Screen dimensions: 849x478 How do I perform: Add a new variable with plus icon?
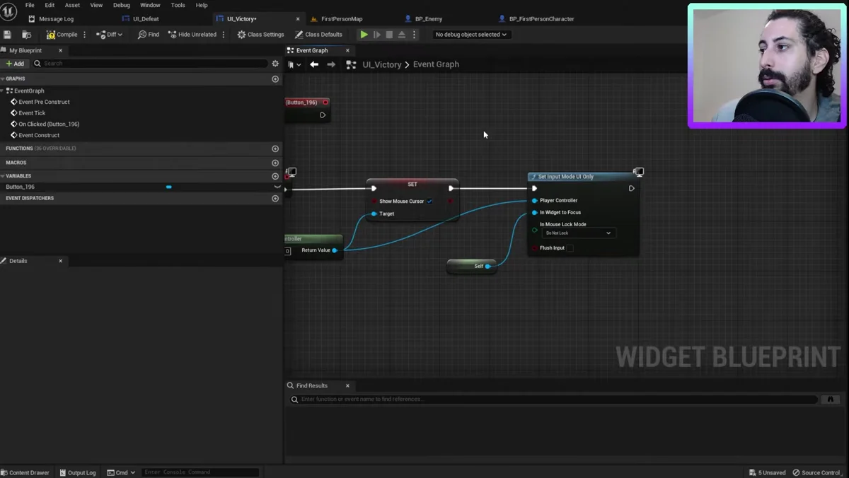tap(275, 176)
